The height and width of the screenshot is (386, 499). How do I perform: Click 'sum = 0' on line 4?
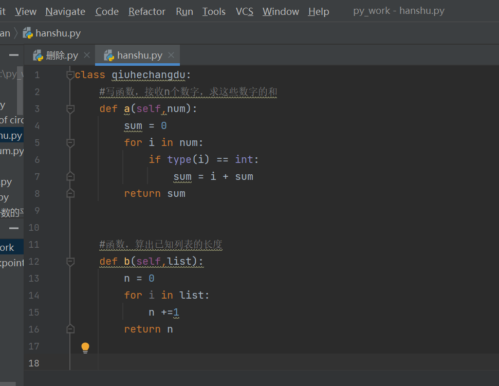coord(145,126)
